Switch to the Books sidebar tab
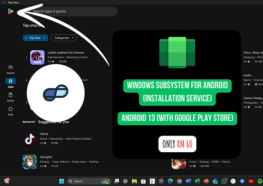This screenshot has width=263, height=186. [11, 97]
